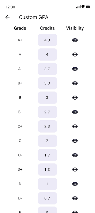The width and height of the screenshot is (95, 213).
Task: Toggle visibility for grade C
Action: coord(75,141)
